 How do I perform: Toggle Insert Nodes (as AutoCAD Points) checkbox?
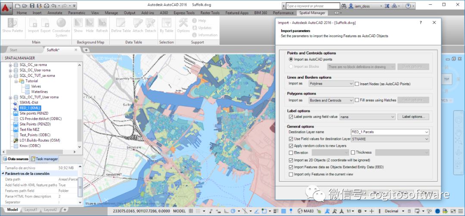[x=357, y=84]
